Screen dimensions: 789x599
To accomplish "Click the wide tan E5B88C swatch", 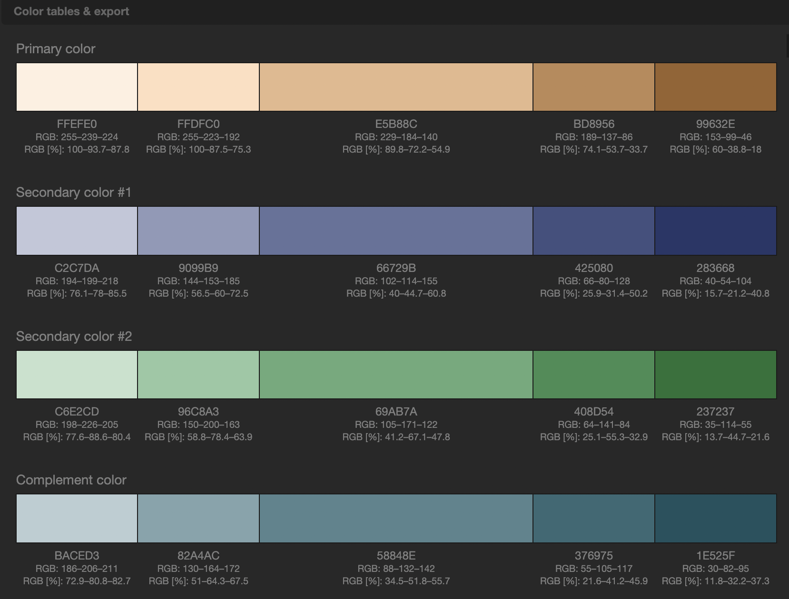I will tap(395, 87).
